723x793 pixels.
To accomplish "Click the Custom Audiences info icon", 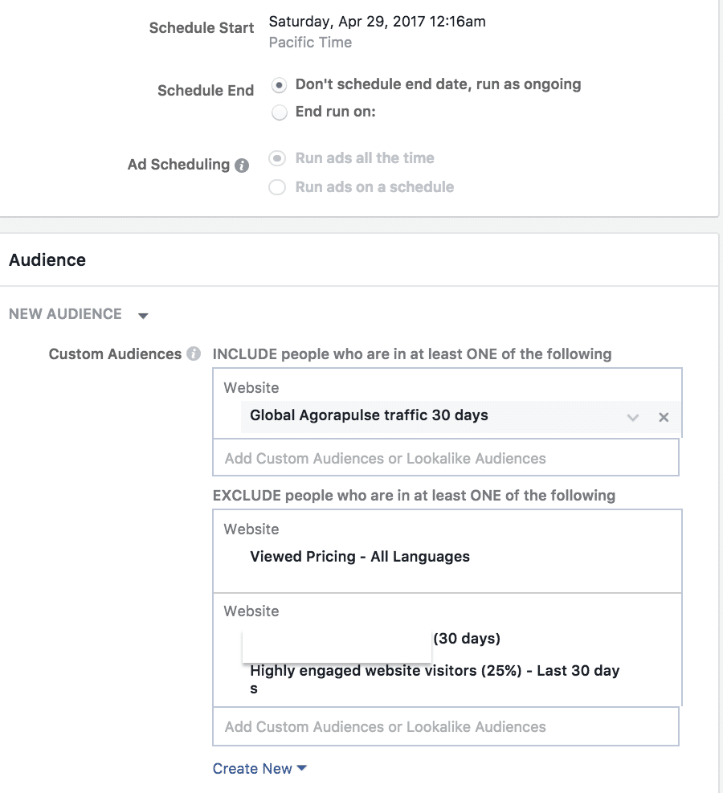I will (x=193, y=354).
